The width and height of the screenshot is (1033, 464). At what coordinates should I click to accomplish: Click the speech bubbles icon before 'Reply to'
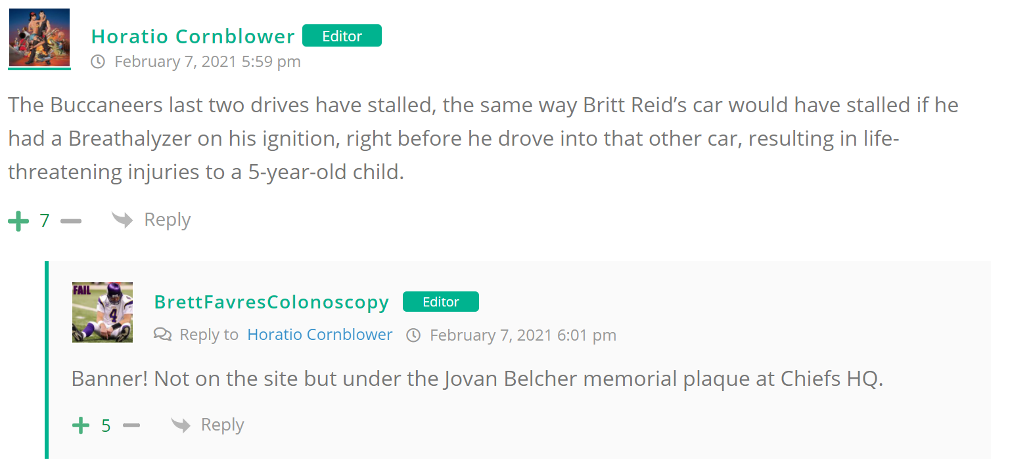pyautogui.click(x=162, y=335)
